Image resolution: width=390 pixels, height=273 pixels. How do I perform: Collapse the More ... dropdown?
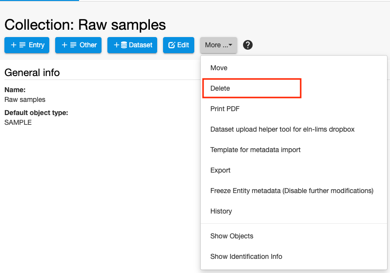[219, 45]
